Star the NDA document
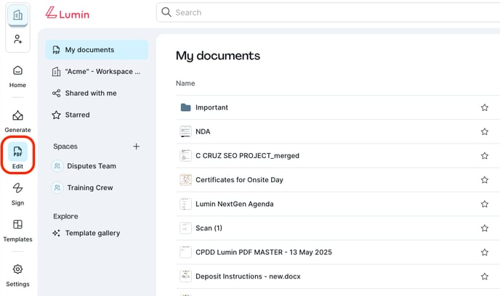The image size is (500, 296). (485, 131)
